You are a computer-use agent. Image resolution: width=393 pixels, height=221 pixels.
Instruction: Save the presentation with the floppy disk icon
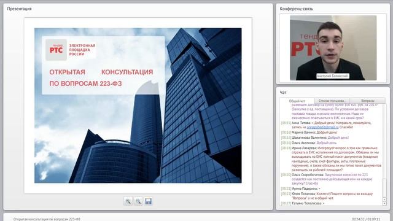pos(149,201)
